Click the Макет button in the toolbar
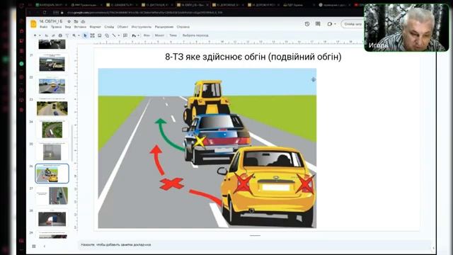Screen dimensions: 453x255 point(159,35)
